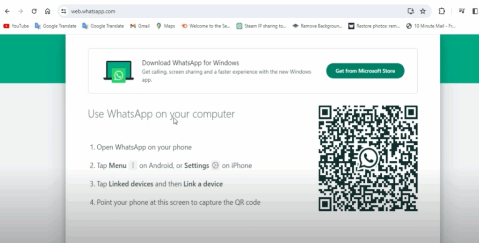Open the second Google Translate bookmark
Viewport: 479px width, 243px height.
point(103,26)
